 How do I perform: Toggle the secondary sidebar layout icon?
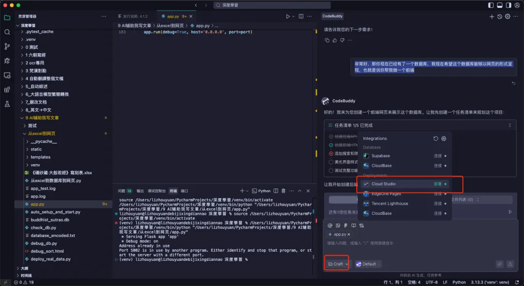(508, 5)
